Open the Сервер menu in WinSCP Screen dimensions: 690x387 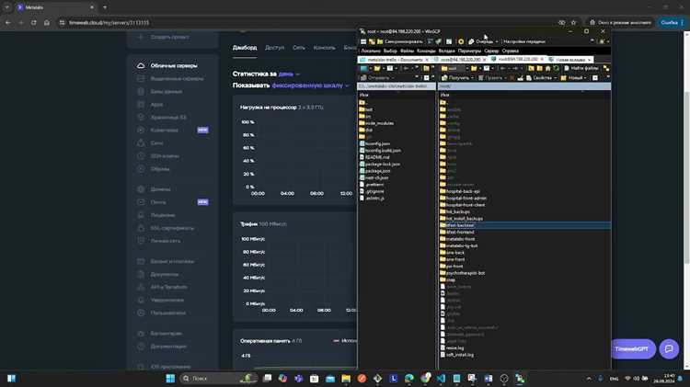point(491,51)
